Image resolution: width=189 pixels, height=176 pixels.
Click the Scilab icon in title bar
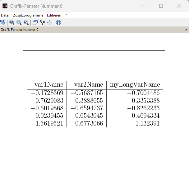click(5, 6)
